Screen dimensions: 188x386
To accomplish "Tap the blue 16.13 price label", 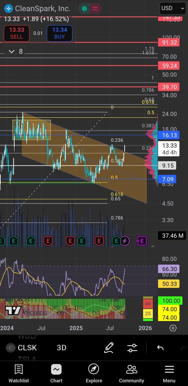I will tap(169, 135).
